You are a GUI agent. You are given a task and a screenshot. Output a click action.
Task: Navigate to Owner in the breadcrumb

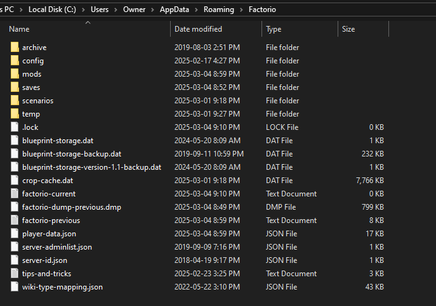(135, 10)
